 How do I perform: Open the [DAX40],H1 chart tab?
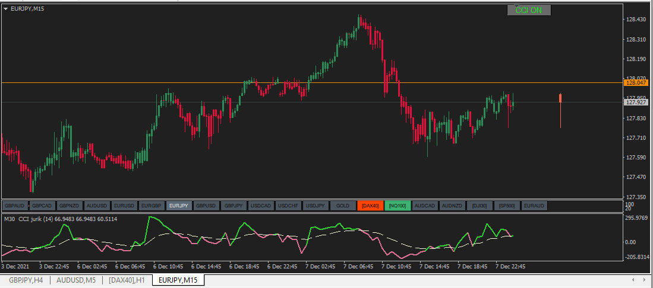pos(127,280)
